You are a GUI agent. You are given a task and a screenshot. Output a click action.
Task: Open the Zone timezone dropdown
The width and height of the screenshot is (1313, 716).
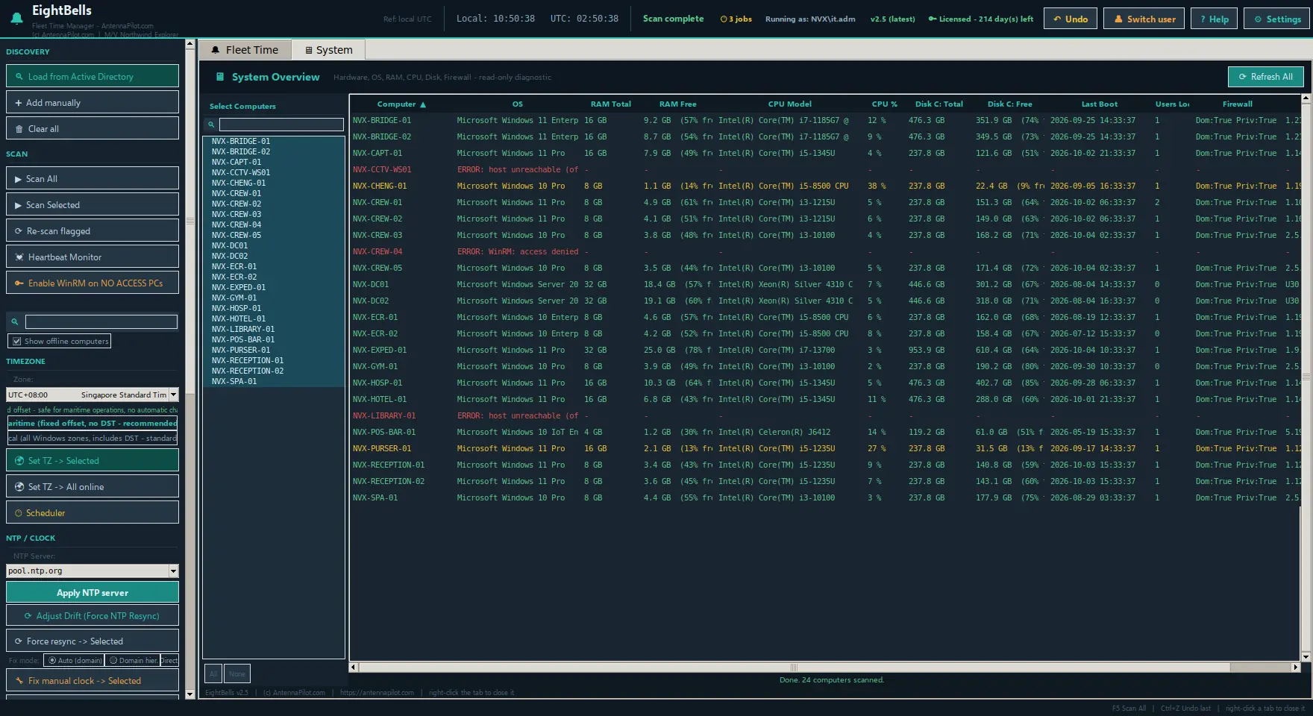tap(173, 395)
